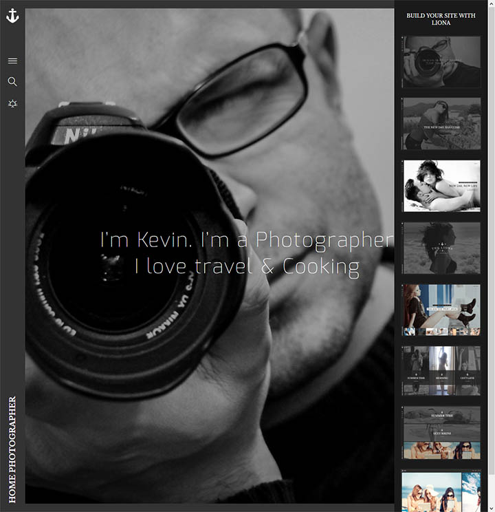Open the colorful fashion boots demo thumbnail

click(x=441, y=310)
